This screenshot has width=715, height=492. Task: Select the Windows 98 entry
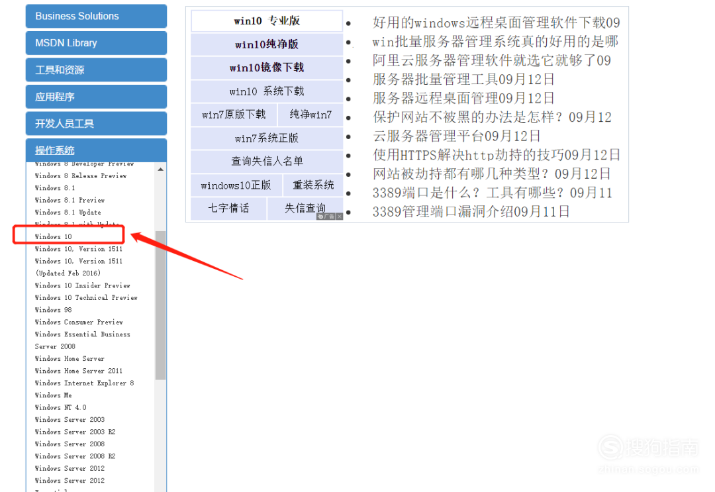point(54,310)
